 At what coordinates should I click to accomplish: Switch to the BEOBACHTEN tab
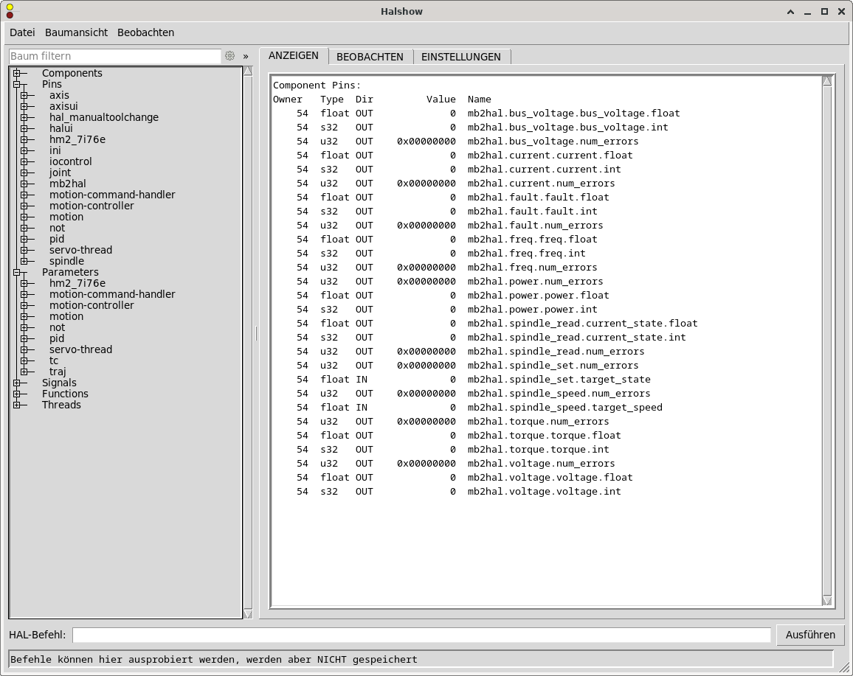pyautogui.click(x=370, y=57)
